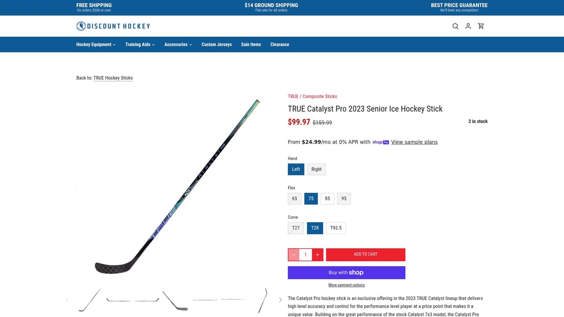
Task: Expand the Hockey Equipment dropdown
Action: [x=96, y=44]
